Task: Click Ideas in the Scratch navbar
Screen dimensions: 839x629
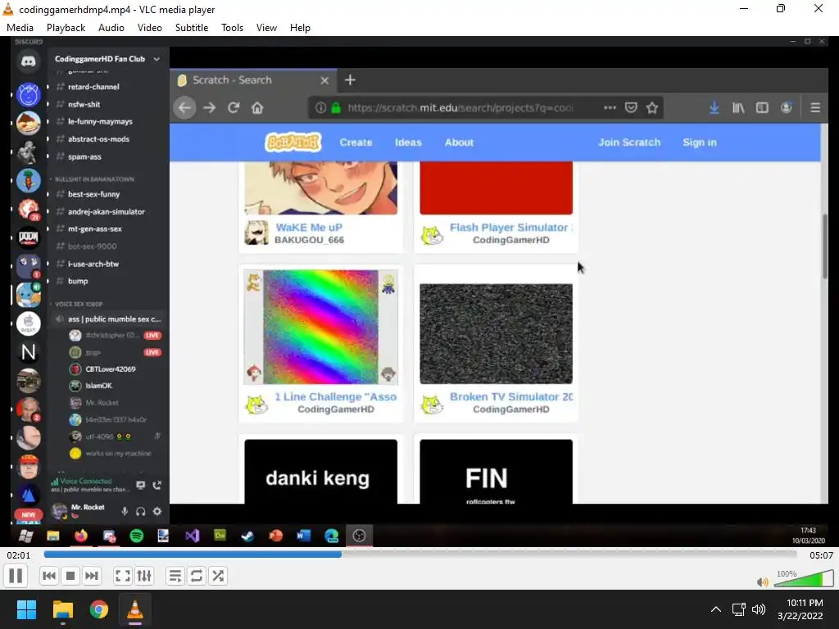Action: (x=408, y=143)
